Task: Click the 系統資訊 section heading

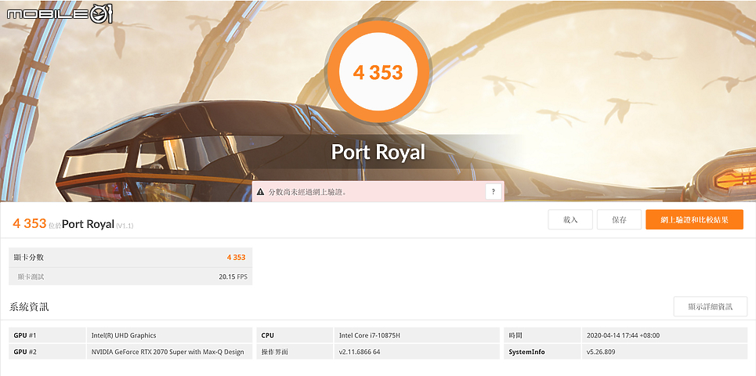Action: (x=29, y=306)
